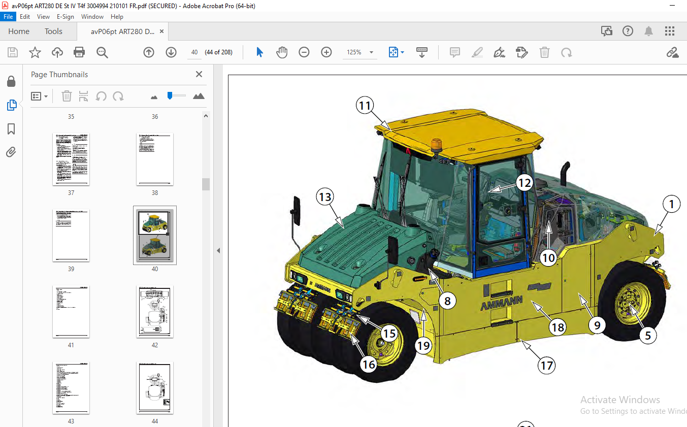Upload file to cloud icon
The width and height of the screenshot is (687, 427).
[57, 52]
